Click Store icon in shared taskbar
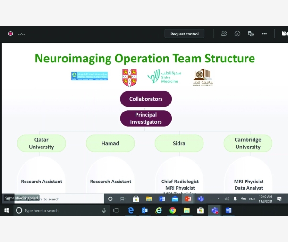 (x=136, y=199)
